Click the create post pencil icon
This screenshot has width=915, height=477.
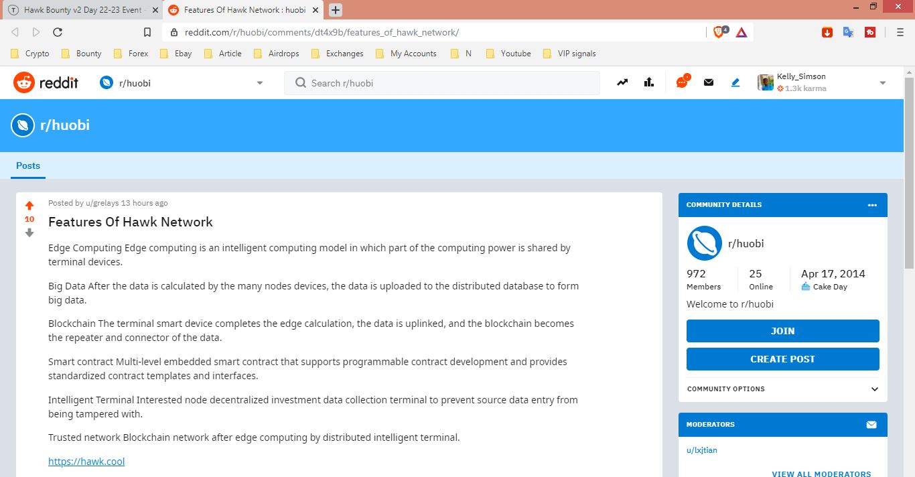coord(735,82)
